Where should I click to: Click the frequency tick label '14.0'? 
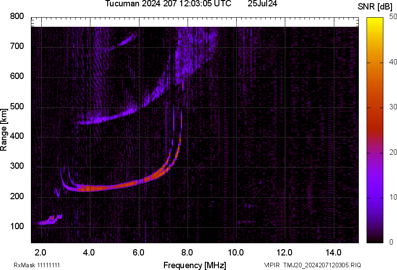point(333,252)
